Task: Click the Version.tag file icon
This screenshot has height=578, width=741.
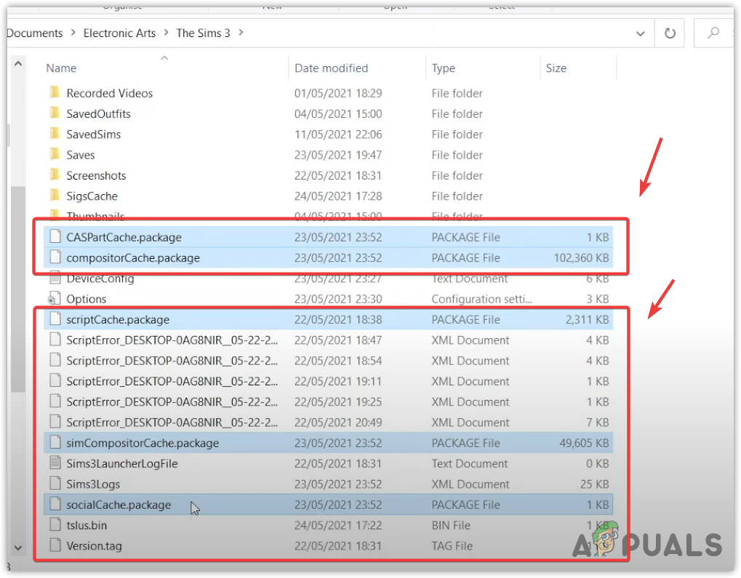Action: pos(55,545)
